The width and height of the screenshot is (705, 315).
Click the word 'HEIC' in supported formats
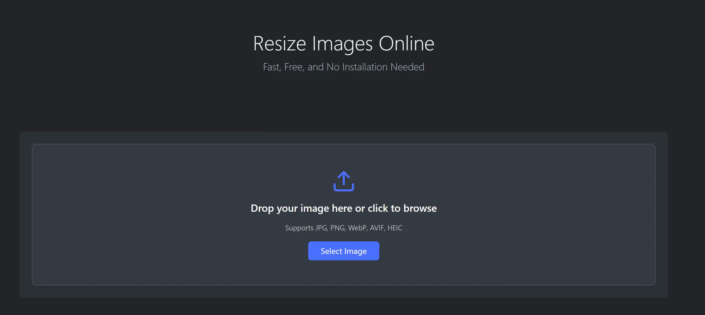coord(395,228)
